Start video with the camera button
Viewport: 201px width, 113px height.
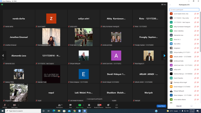[14, 106]
